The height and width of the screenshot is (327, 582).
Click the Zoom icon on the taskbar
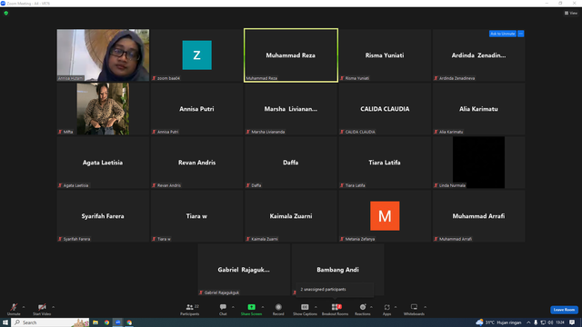(118, 322)
